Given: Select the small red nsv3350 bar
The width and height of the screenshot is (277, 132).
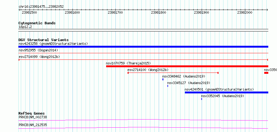Looking at the screenshot, I should coord(266,73).
